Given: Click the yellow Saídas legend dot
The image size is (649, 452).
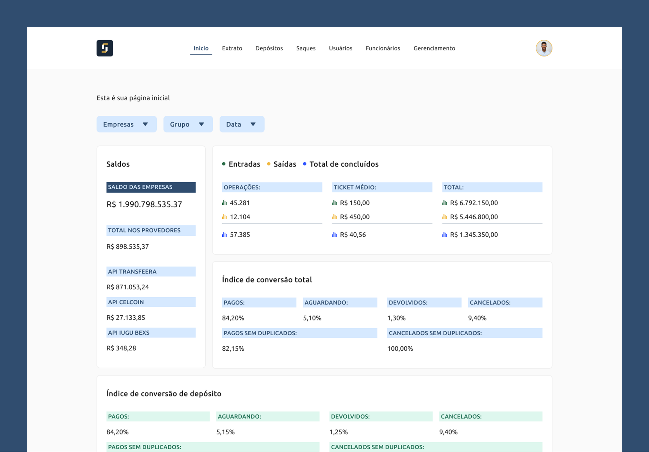Looking at the screenshot, I should click(268, 164).
